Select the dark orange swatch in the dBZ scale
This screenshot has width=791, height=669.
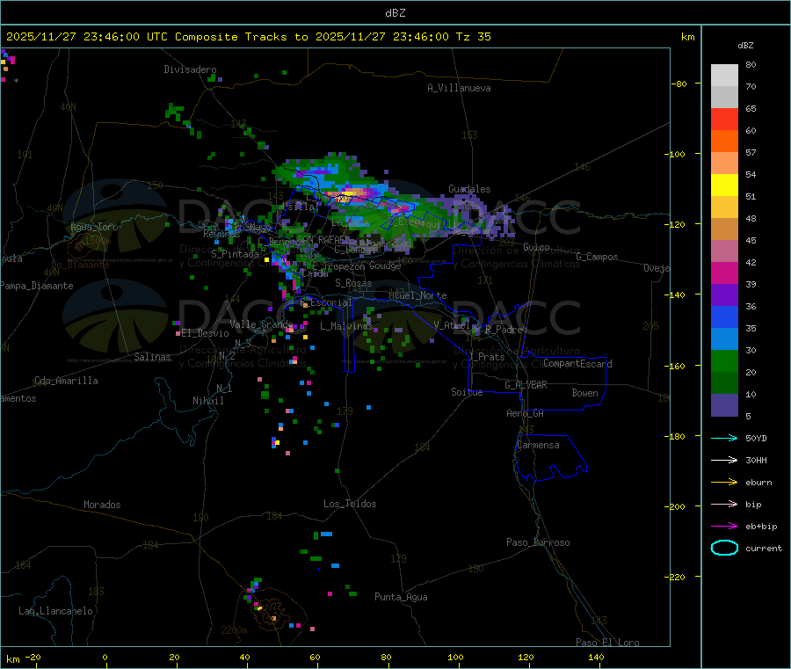724,142
